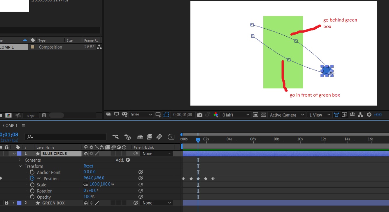Take a snapshot of the composition

200,115
